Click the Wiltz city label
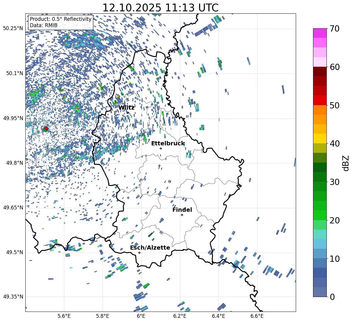 pyautogui.click(x=126, y=108)
